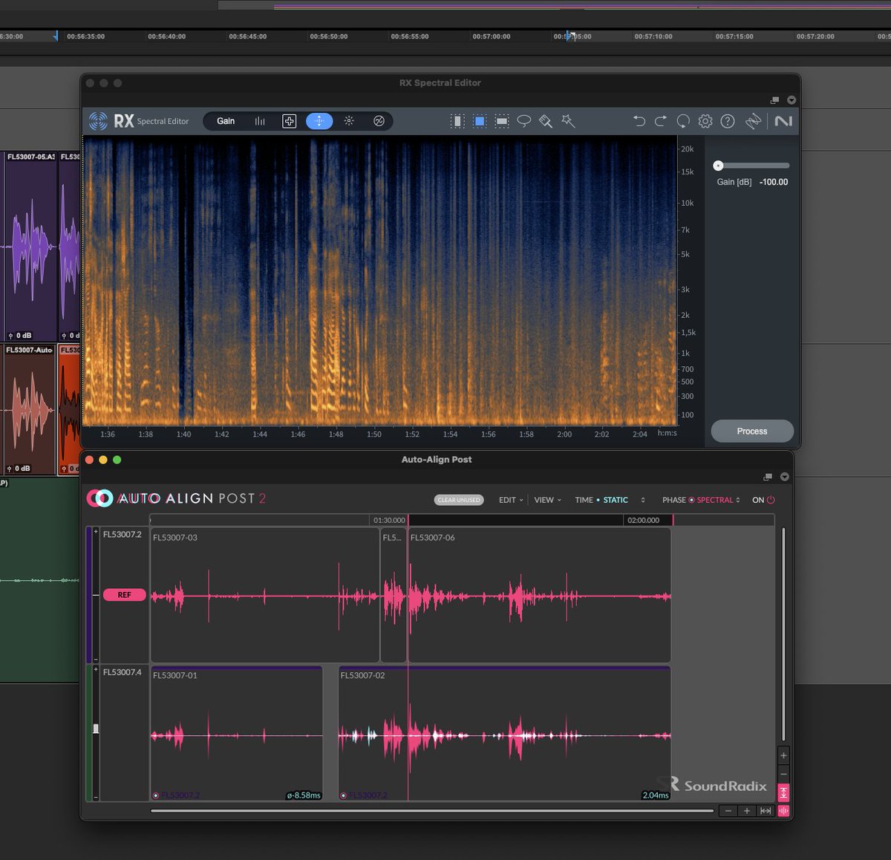The image size is (891, 860).
Task: Fit timeline horizontally in Auto-Align
Action: 766,811
